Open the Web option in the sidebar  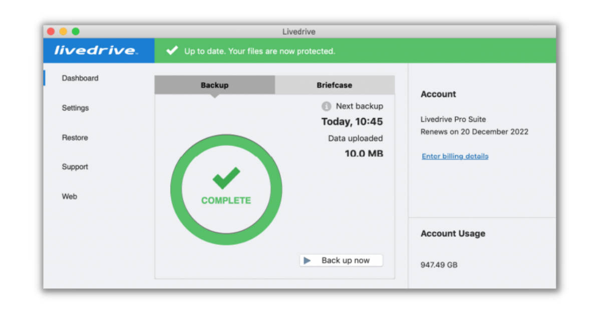70,196
